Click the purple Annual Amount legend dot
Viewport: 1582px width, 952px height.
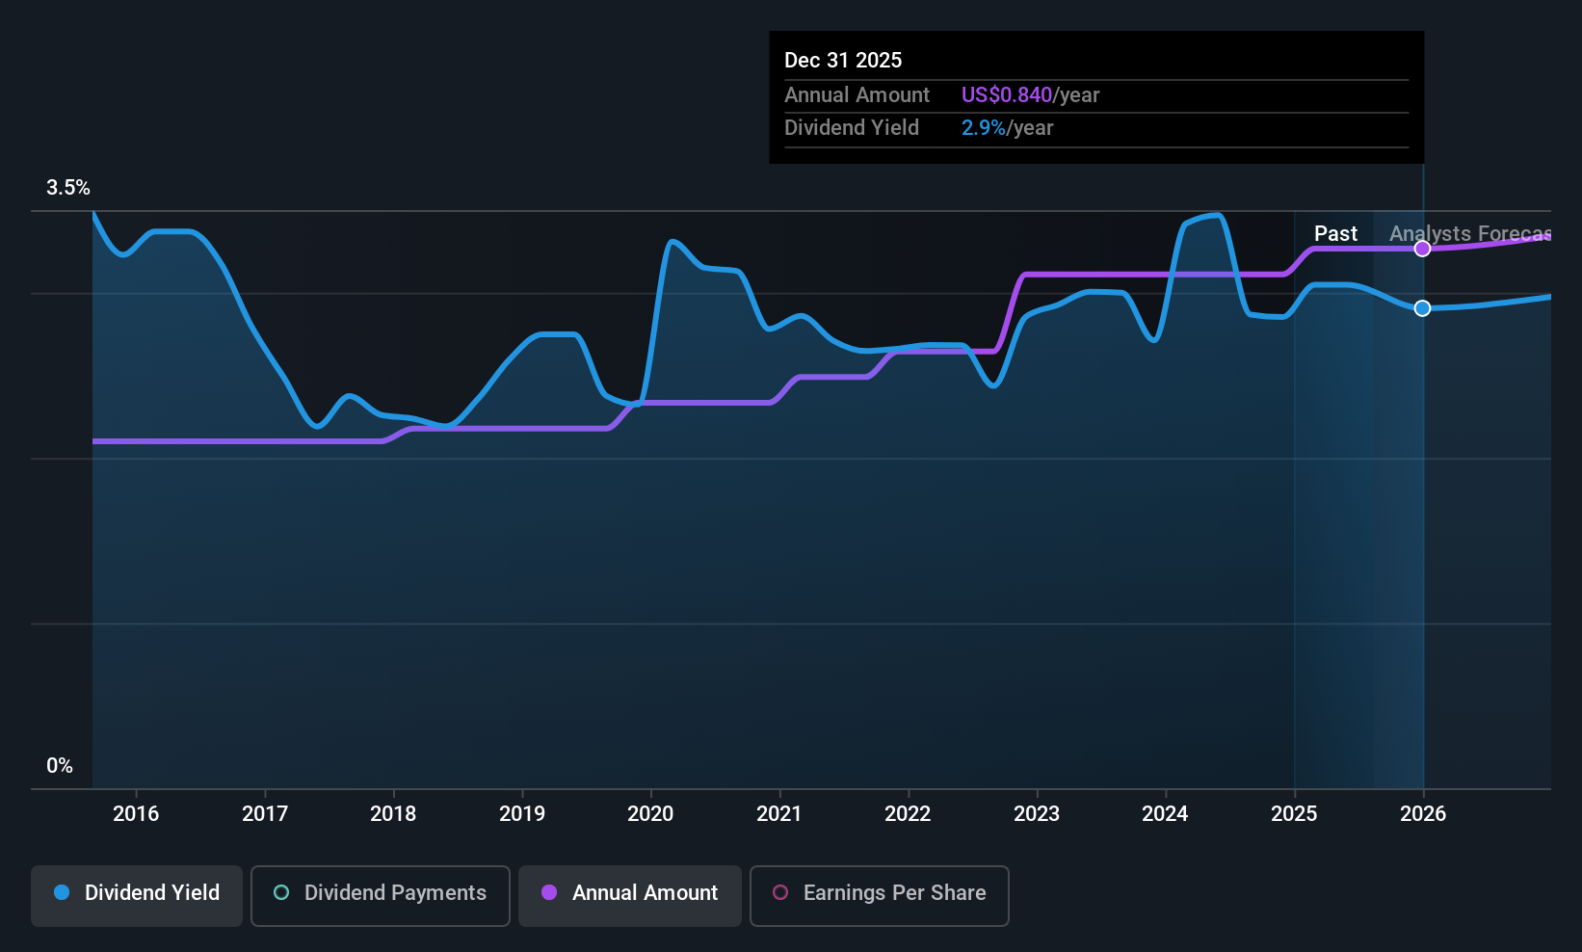click(x=549, y=893)
